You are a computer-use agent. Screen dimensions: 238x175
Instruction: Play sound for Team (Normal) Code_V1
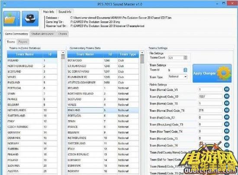(x=227, y=89)
